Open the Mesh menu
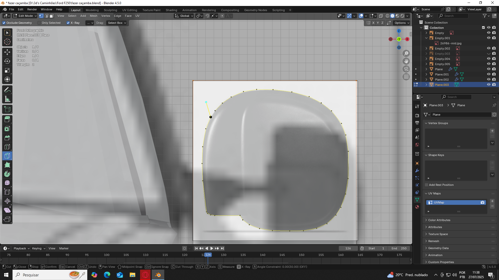This screenshot has width=499, height=280. pyautogui.click(x=94, y=16)
